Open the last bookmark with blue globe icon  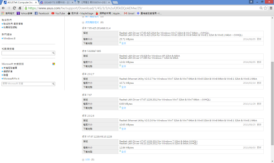click(x=149, y=13)
